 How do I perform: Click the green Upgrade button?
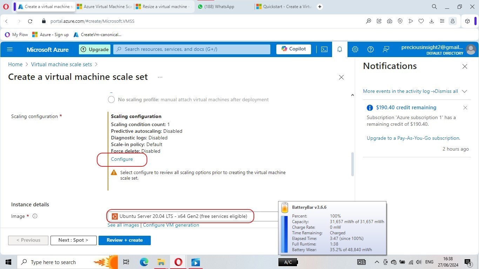[95, 49]
